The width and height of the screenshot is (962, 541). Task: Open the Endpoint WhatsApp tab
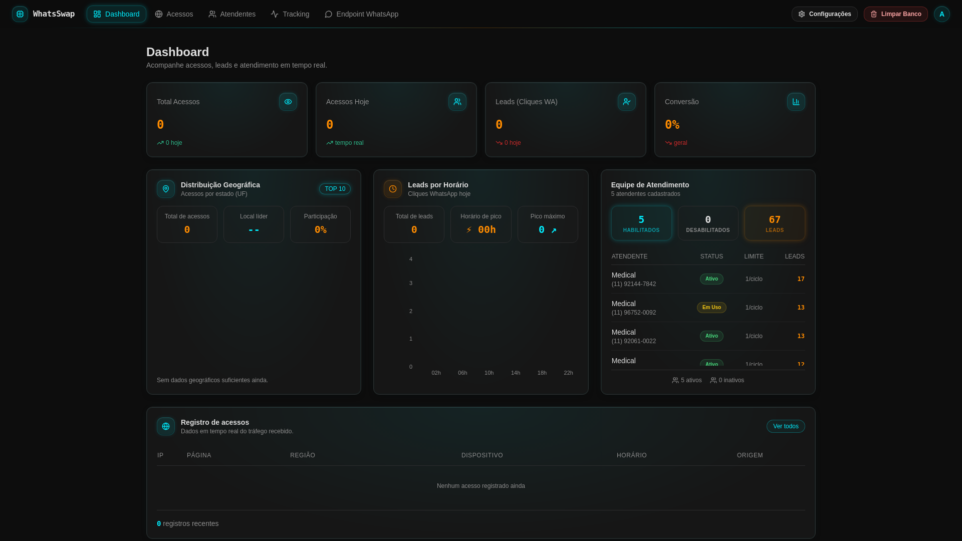pyautogui.click(x=361, y=14)
